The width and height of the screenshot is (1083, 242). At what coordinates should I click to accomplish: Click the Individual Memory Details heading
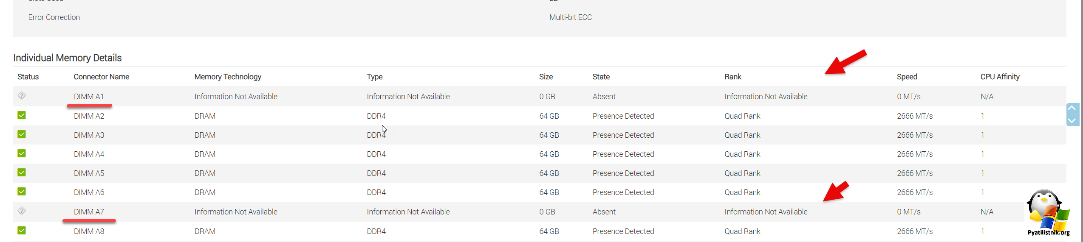68,58
